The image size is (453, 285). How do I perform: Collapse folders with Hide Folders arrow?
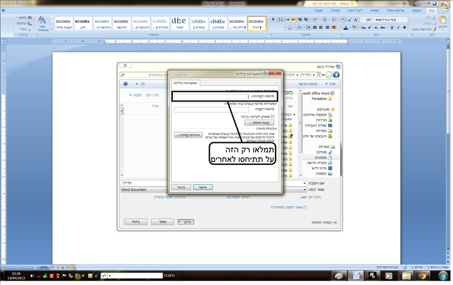tap(335, 222)
